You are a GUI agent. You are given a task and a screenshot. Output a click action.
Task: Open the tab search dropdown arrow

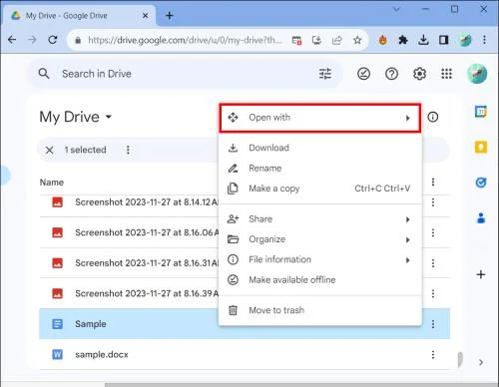pos(396,9)
